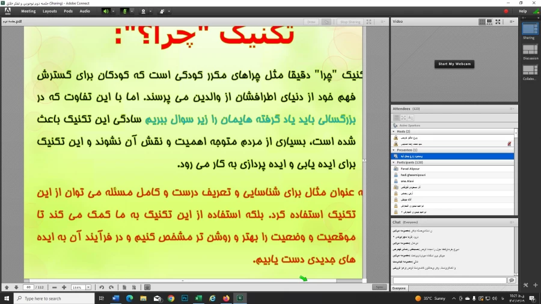Toggle the speaker audio icon
The width and height of the screenshot is (541, 304).
point(105,11)
